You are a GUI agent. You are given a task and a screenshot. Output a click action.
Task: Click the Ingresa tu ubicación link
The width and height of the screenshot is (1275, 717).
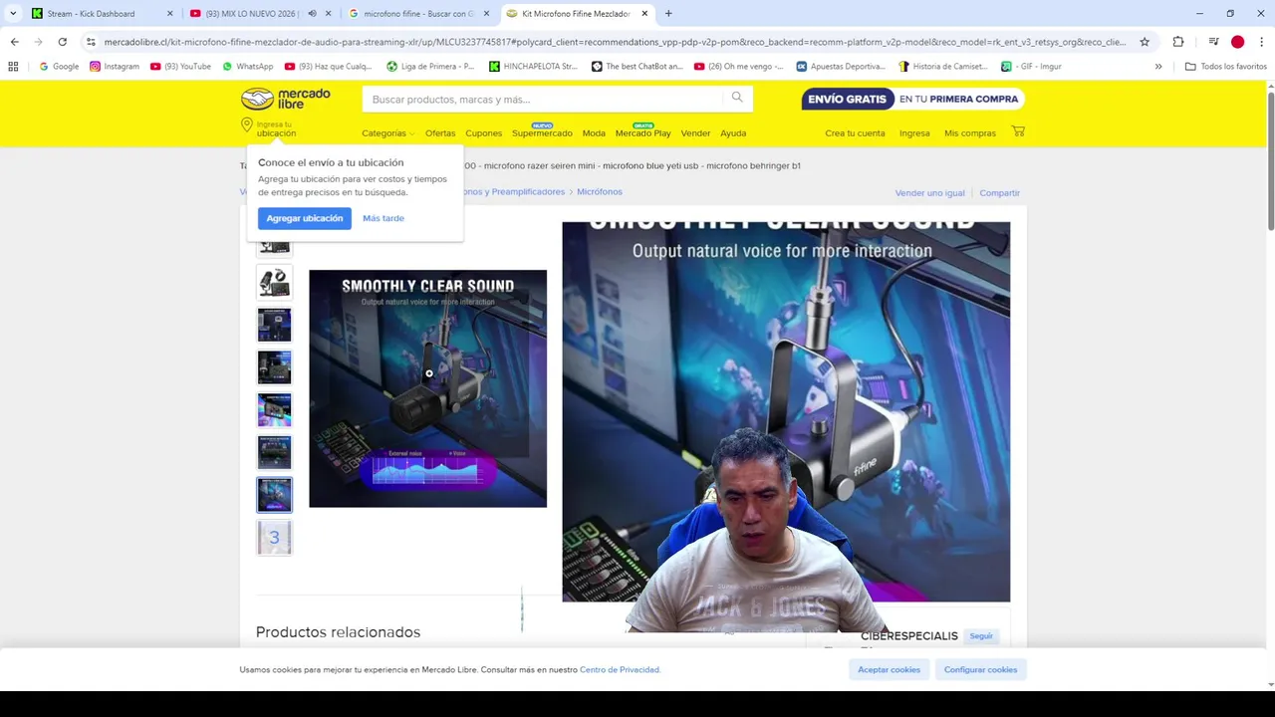click(276, 129)
